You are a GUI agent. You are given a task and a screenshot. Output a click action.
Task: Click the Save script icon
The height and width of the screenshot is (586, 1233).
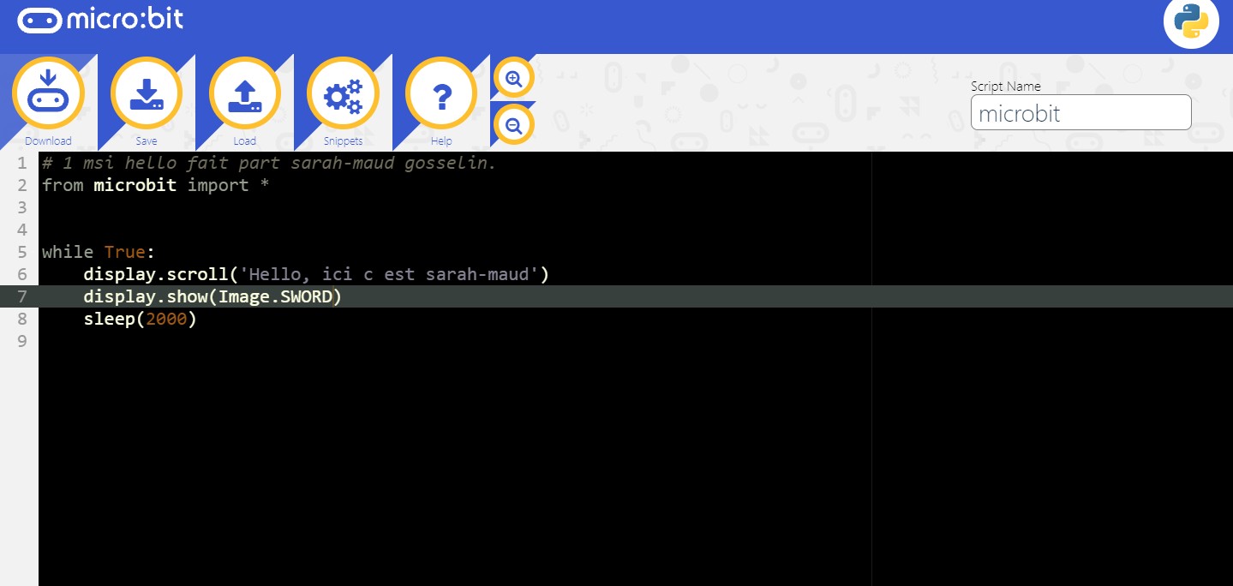pos(147,93)
